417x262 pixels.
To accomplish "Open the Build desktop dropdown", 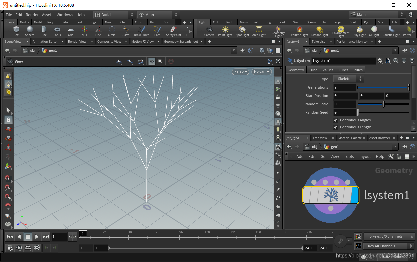I will 114,15.
